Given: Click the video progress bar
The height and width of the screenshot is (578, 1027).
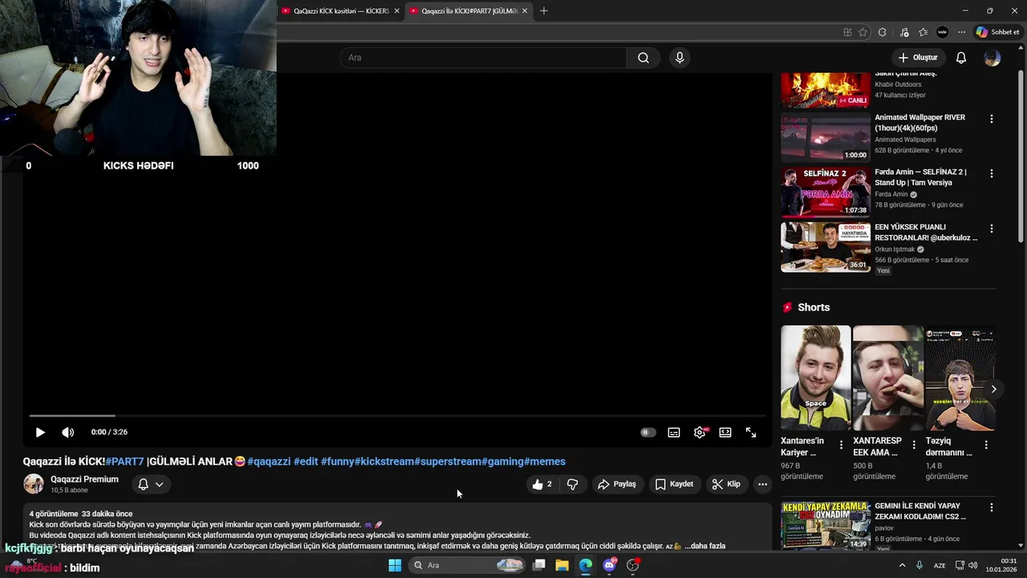Looking at the screenshot, I should click(x=397, y=415).
